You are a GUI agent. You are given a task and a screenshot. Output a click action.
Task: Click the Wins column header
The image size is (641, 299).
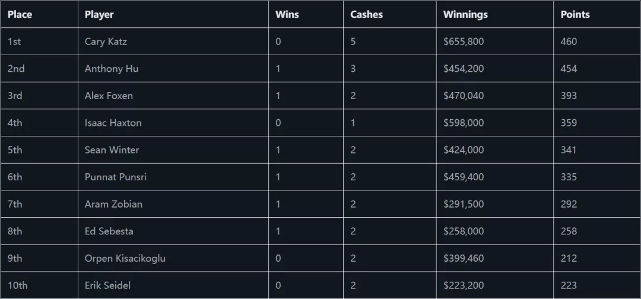click(x=287, y=14)
